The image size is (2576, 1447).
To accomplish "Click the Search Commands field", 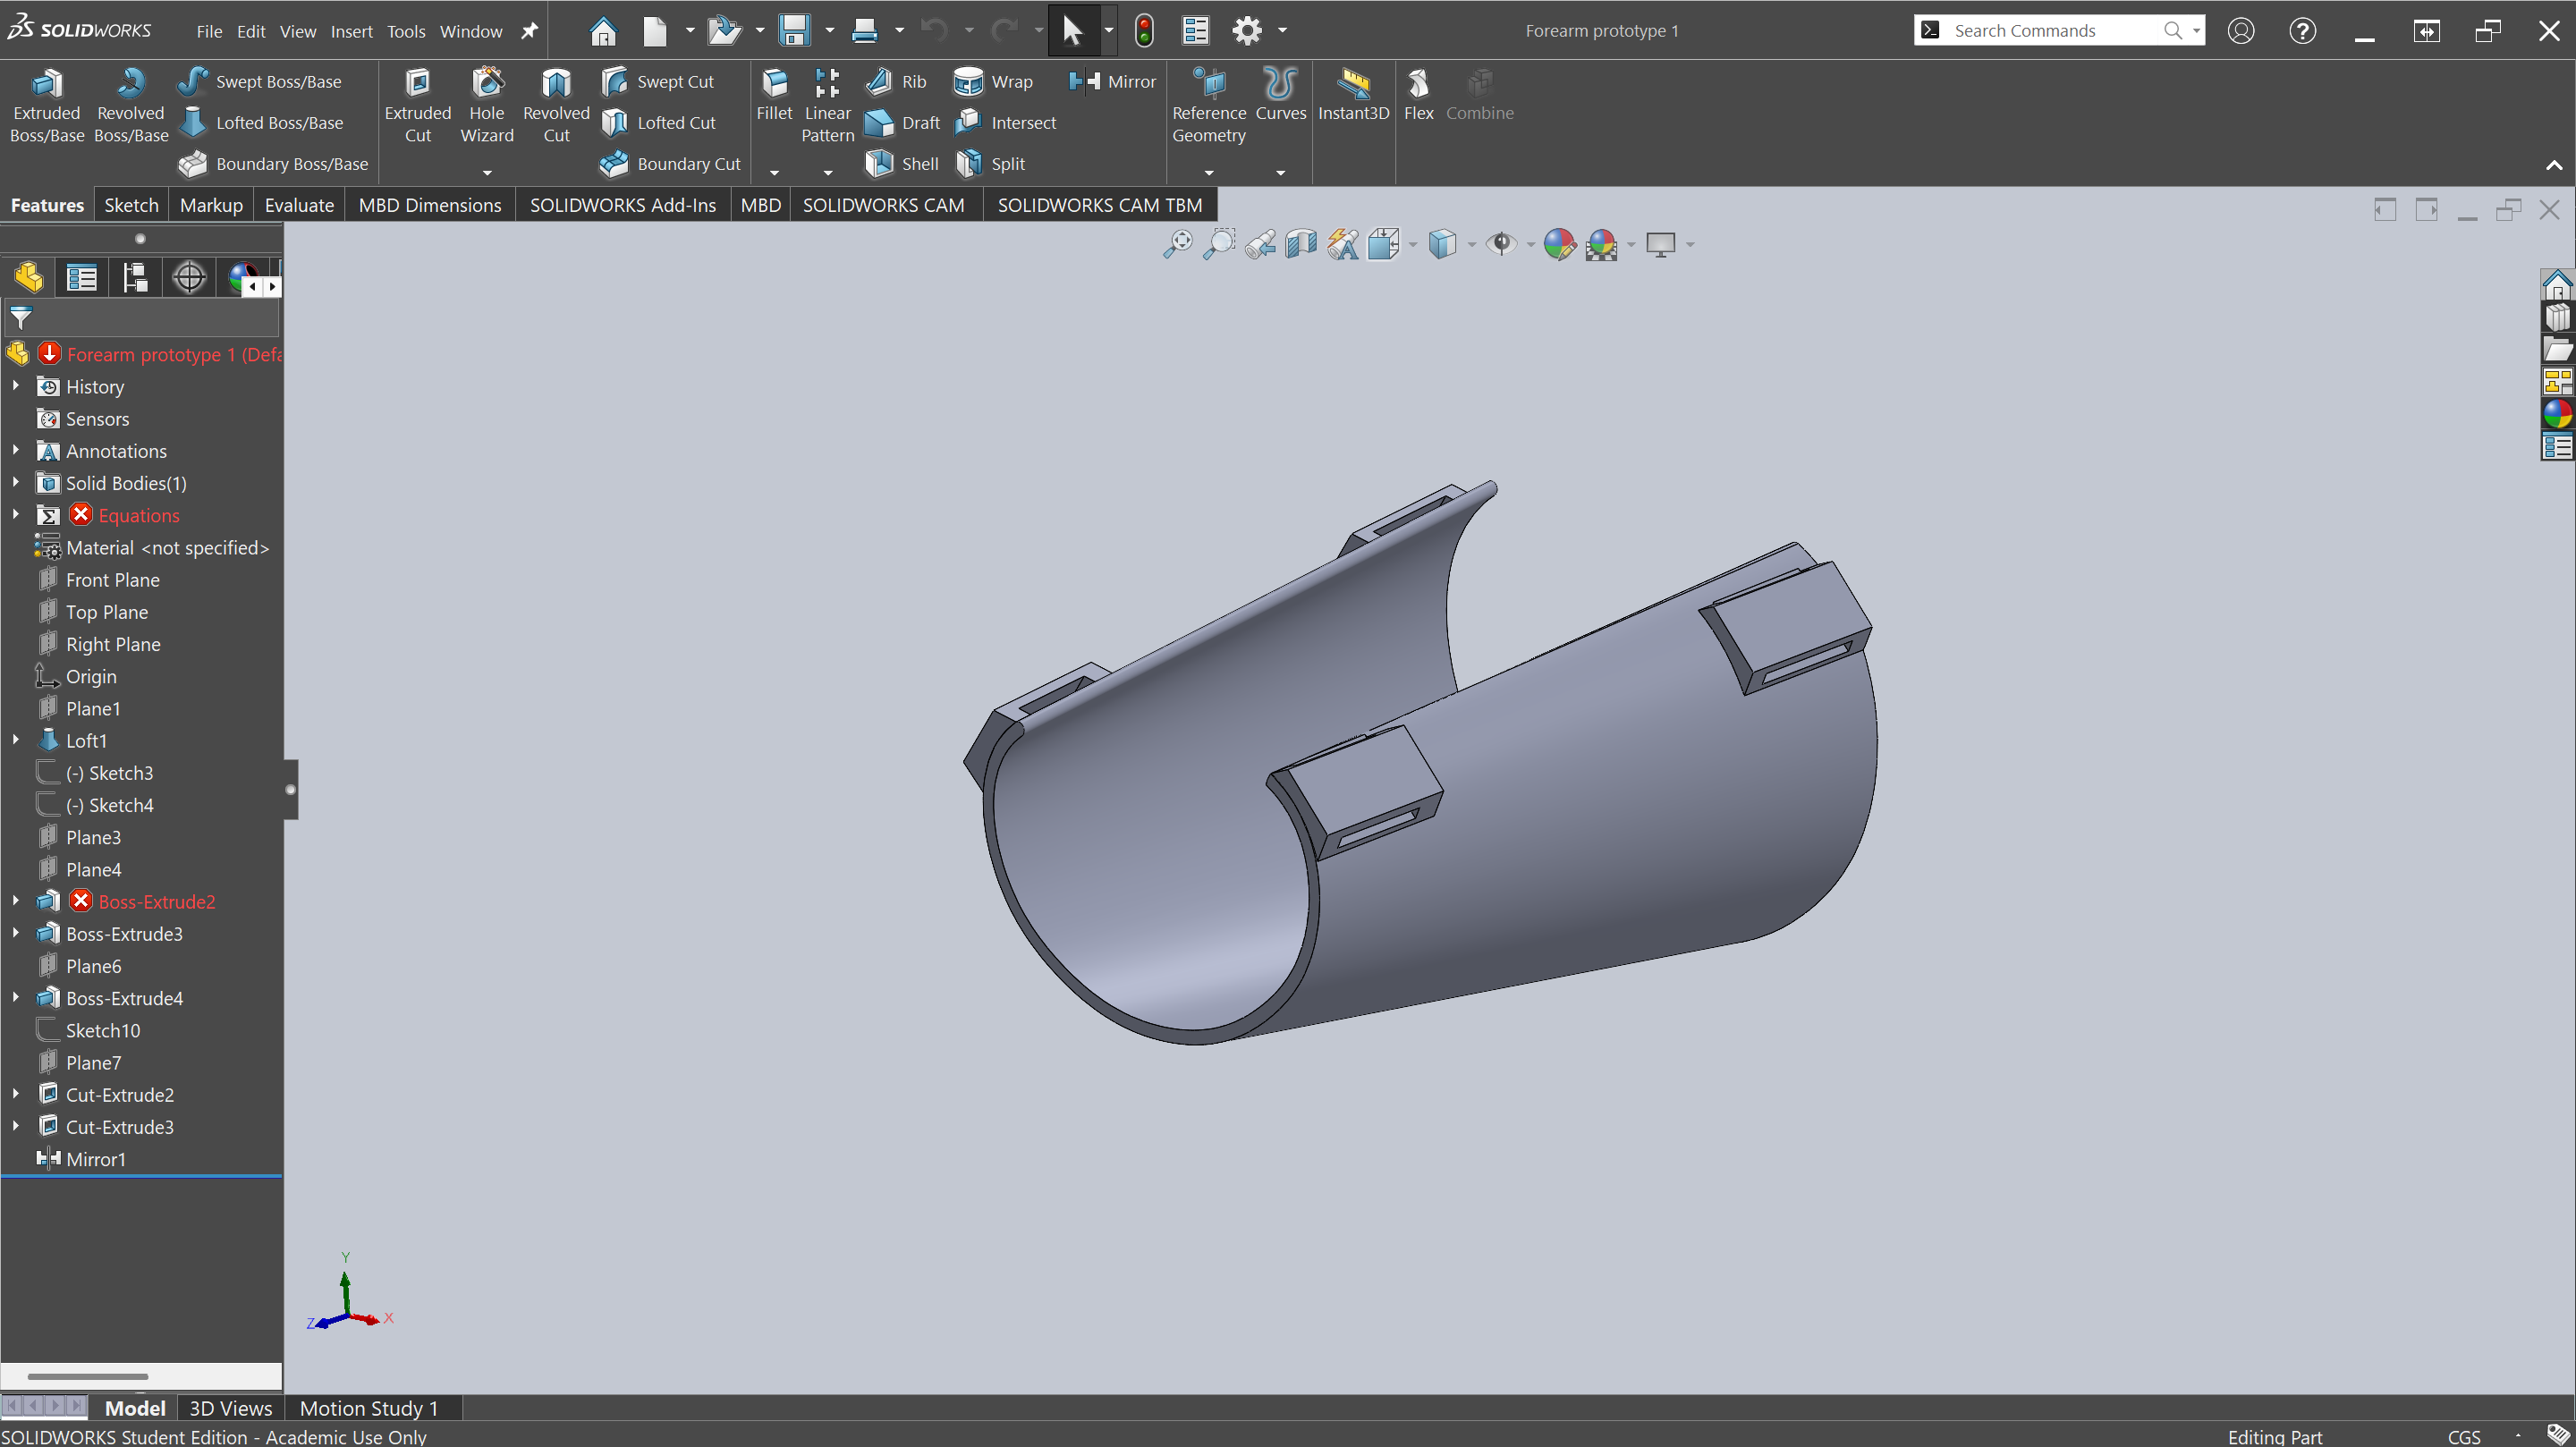I will pos(2058,30).
